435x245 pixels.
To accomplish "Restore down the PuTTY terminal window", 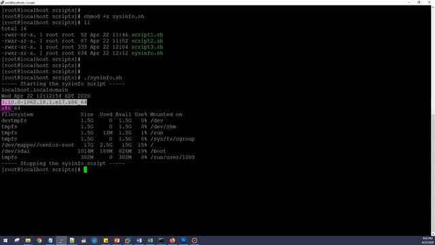I will tap(419, 2).
